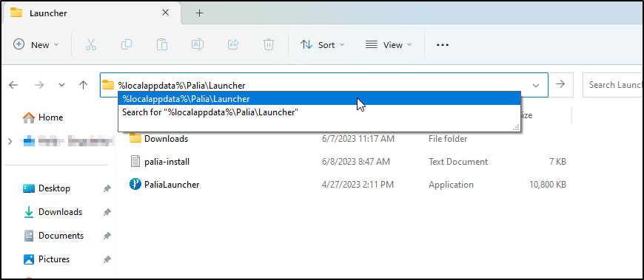Click the 6/7/2023 11:17 AM date cell
This screenshot has height=280, width=644.
click(x=358, y=139)
